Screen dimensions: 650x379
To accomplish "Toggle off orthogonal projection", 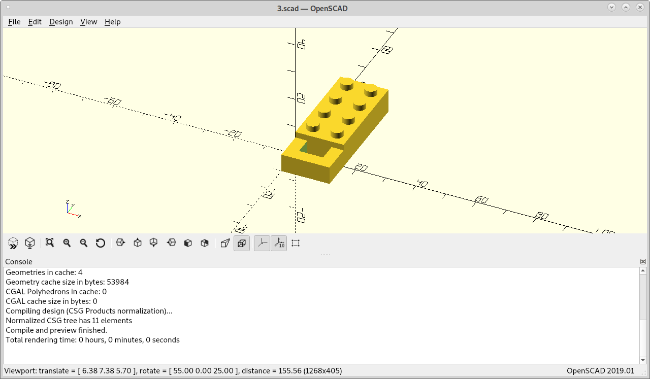I will (242, 243).
